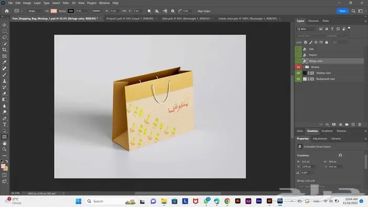Select the Pen tool
Image resolution: width=368 pixels, height=207 pixels.
coord(4,118)
